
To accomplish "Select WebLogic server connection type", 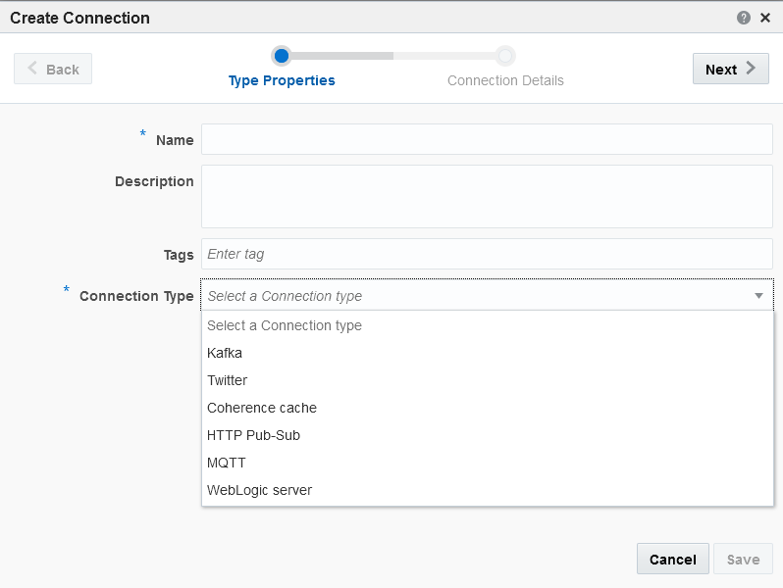I will pos(487,490).
